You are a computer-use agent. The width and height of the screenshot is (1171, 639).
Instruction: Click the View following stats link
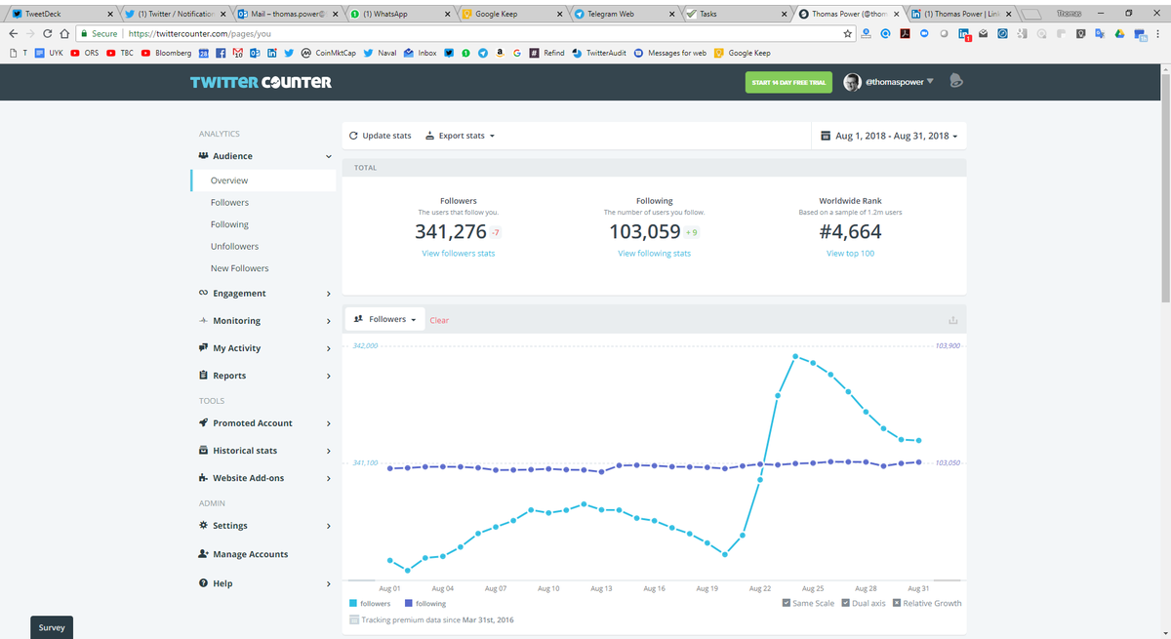[x=654, y=254]
